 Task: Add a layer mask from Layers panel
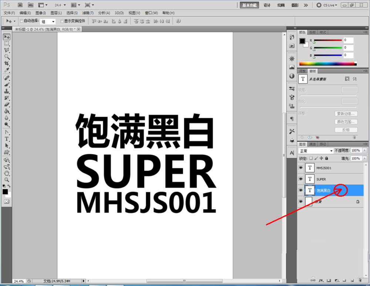329,280
